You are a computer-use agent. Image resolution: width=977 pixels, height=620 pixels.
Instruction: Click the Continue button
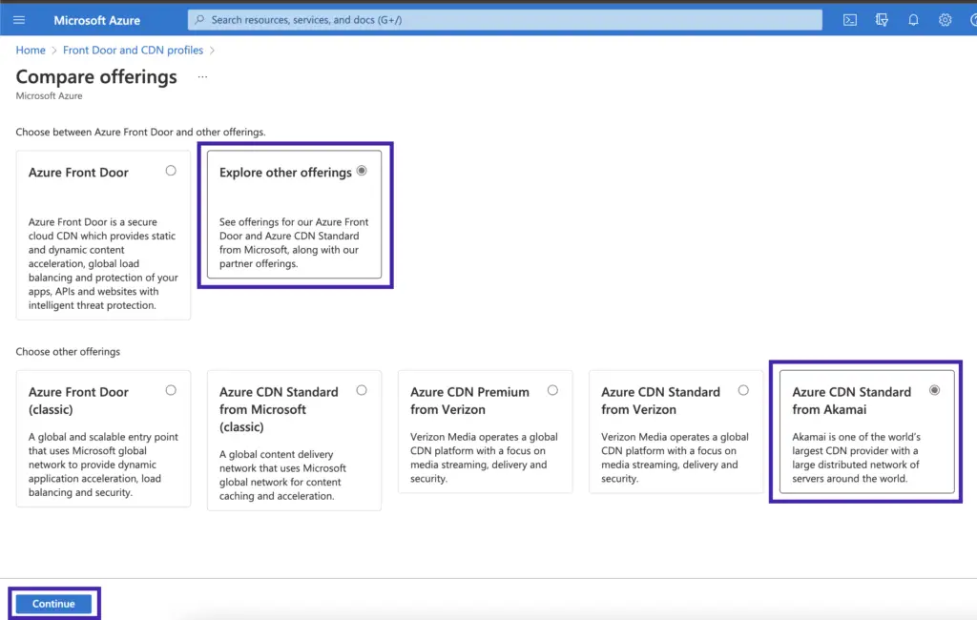[x=53, y=604]
